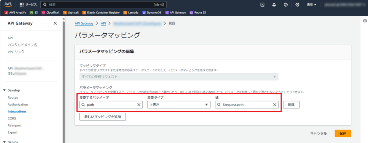Open the services grid menu icon
This screenshot has height=143, width=368.
pyautogui.click(x=22, y=5)
